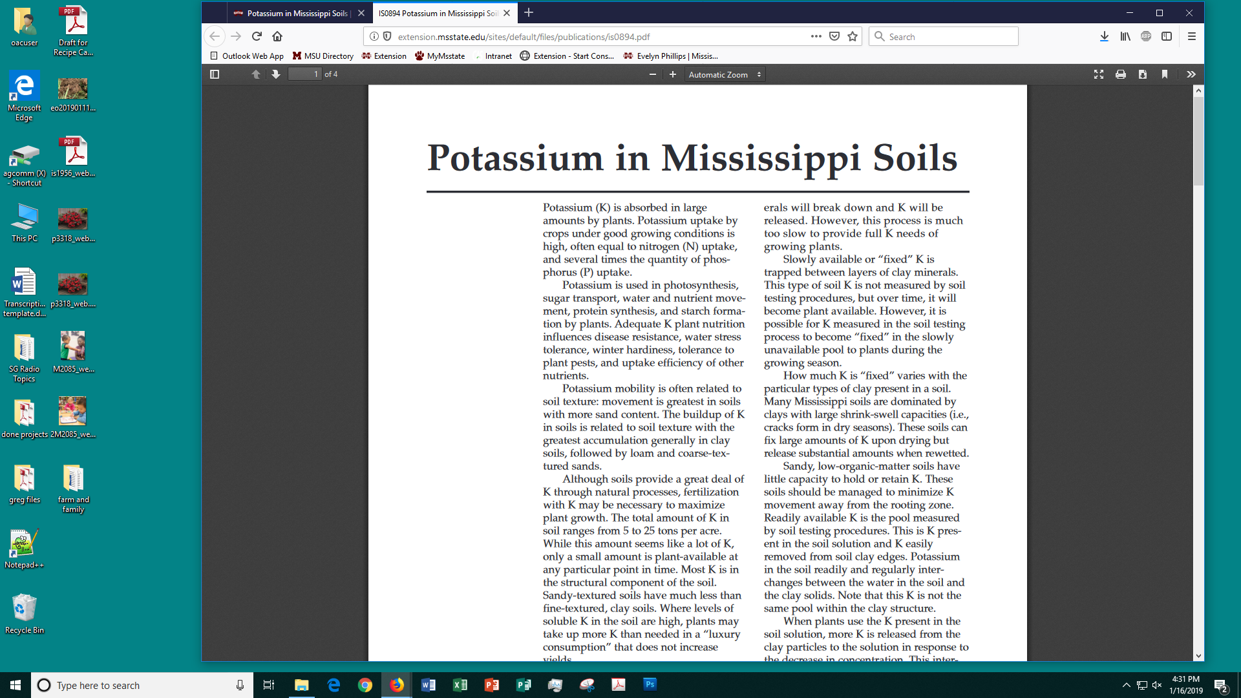Go to previous PDF page
Screen dimensions: 1241x698
[x=256, y=74]
